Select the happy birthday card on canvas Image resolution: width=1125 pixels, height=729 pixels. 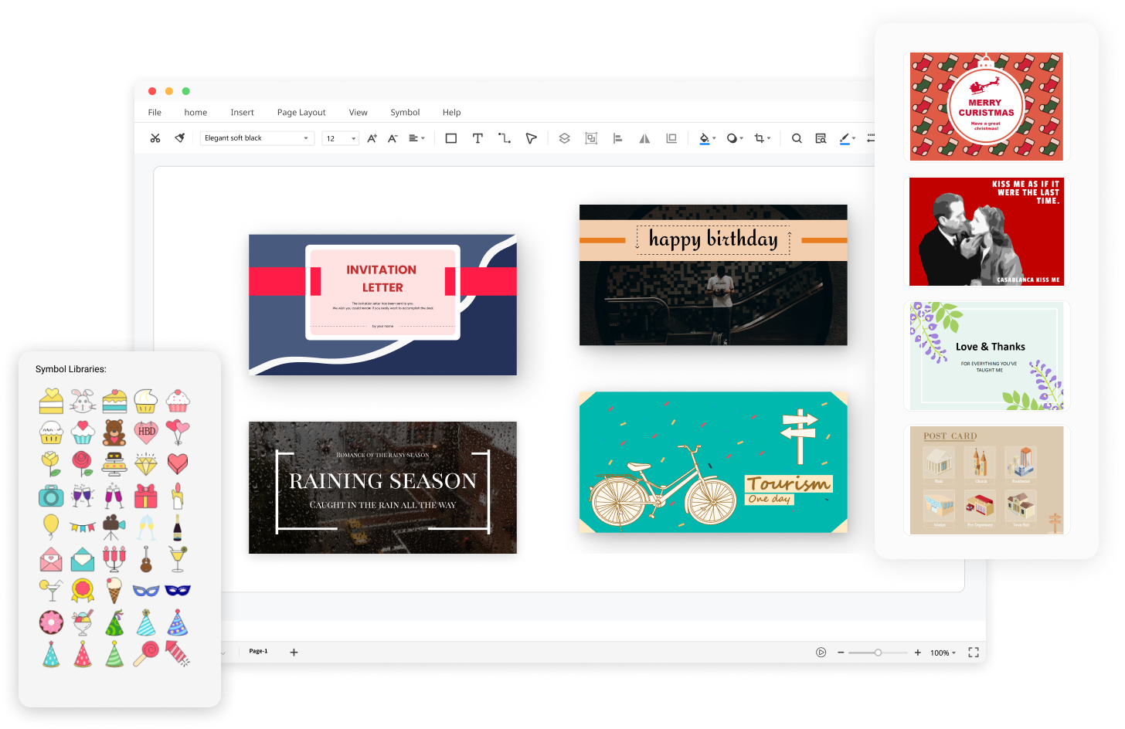click(713, 275)
